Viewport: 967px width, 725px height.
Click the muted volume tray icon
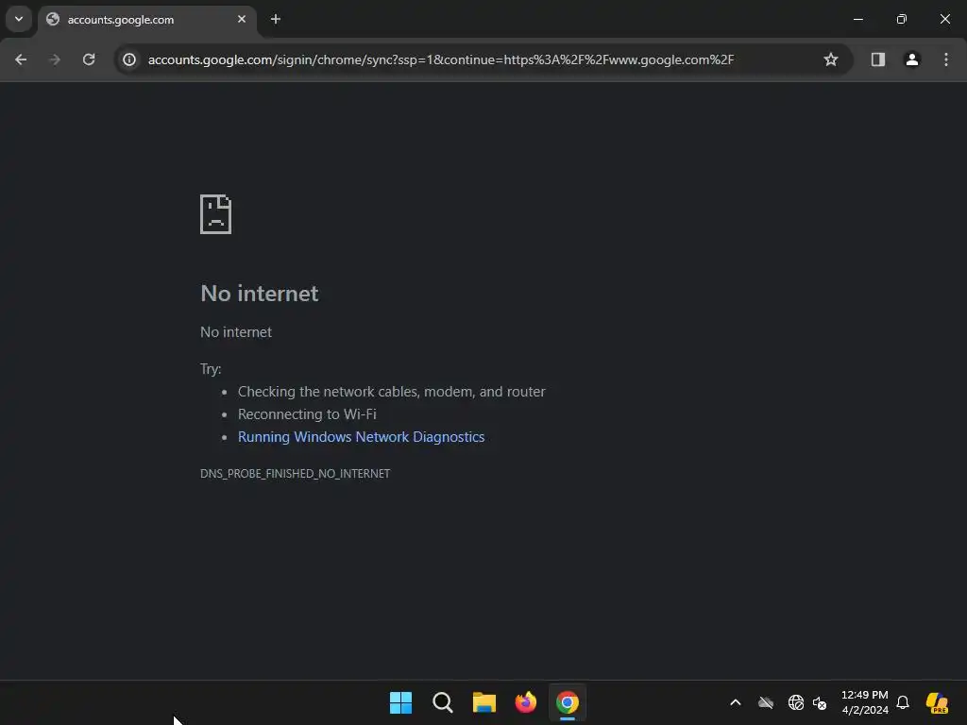(x=820, y=702)
